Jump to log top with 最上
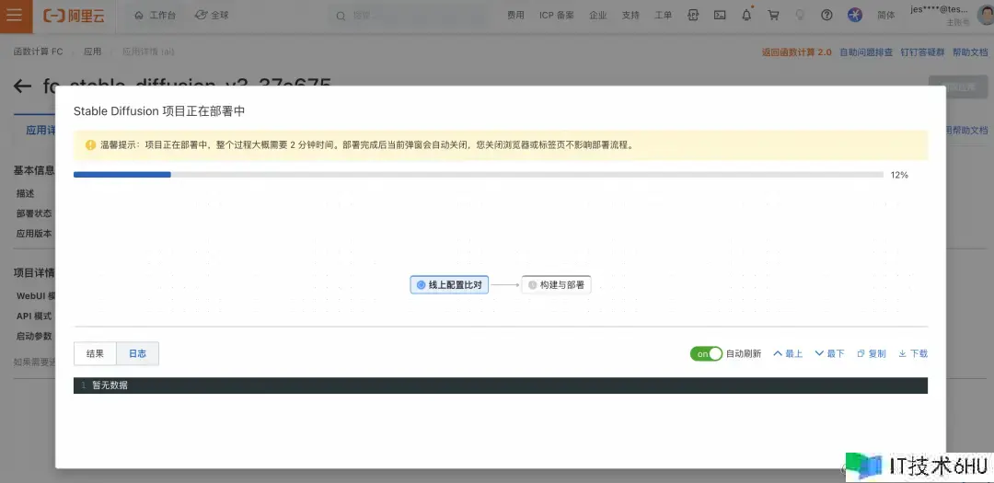This screenshot has height=483, width=994. (x=788, y=353)
